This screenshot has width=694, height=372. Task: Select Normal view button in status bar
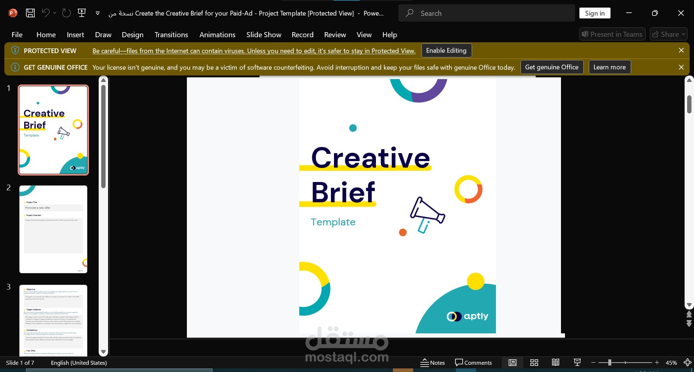click(x=513, y=363)
